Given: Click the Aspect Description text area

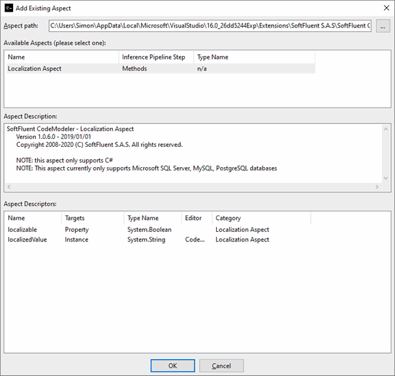Looking at the screenshot, I should tap(196, 153).
